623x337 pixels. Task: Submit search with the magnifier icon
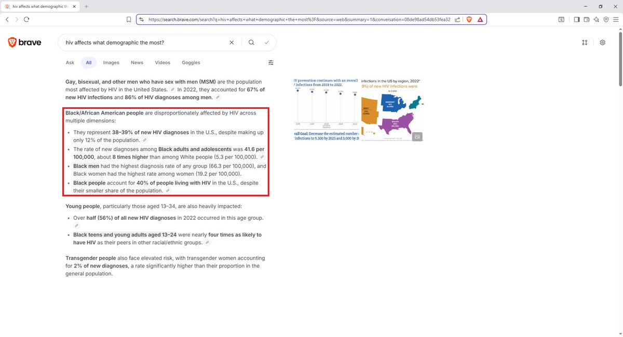click(x=251, y=43)
